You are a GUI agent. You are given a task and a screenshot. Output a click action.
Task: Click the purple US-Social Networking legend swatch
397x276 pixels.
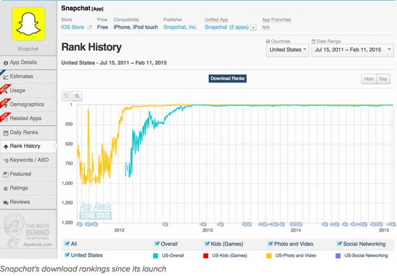tap(338, 256)
